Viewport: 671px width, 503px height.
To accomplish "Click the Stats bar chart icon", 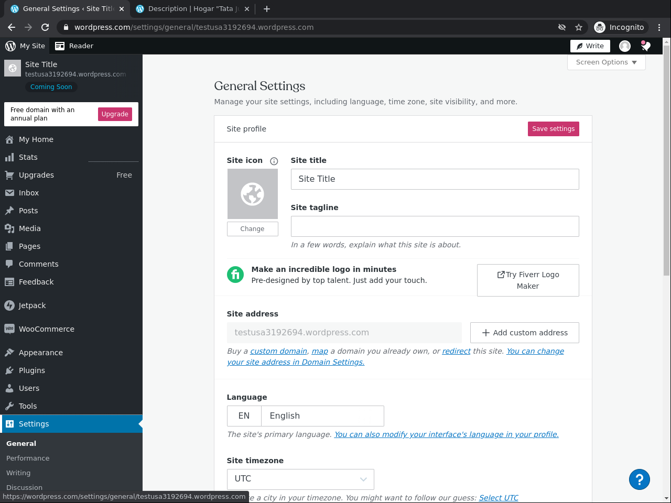I will [x=9, y=157].
